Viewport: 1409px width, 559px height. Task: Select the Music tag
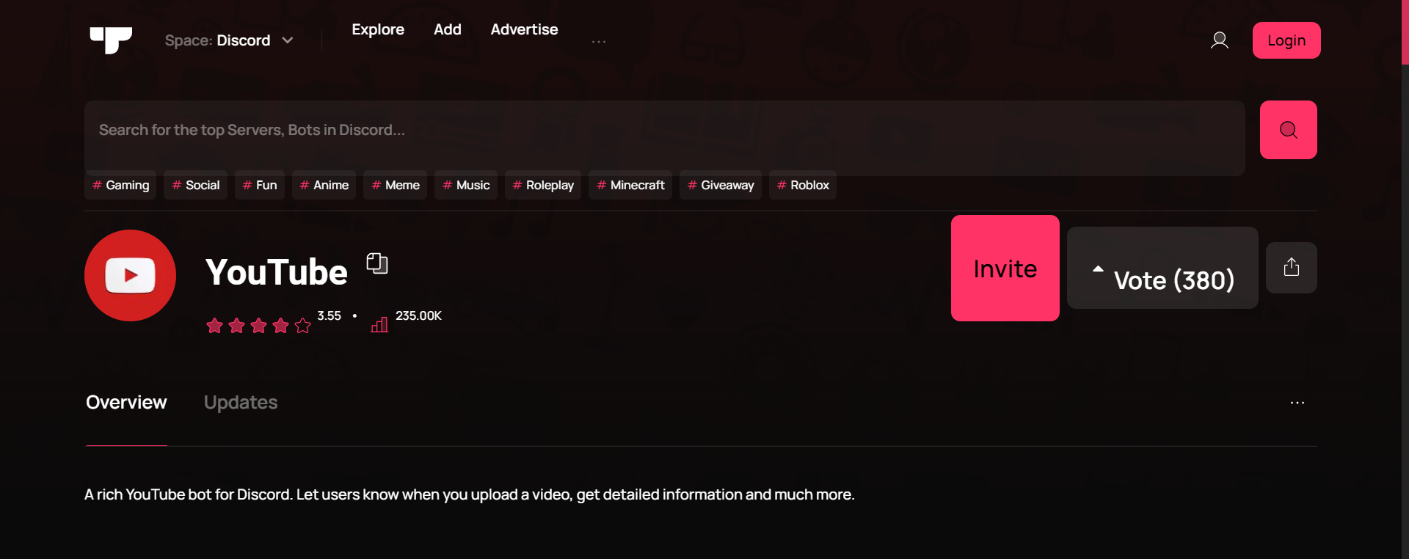(x=466, y=185)
